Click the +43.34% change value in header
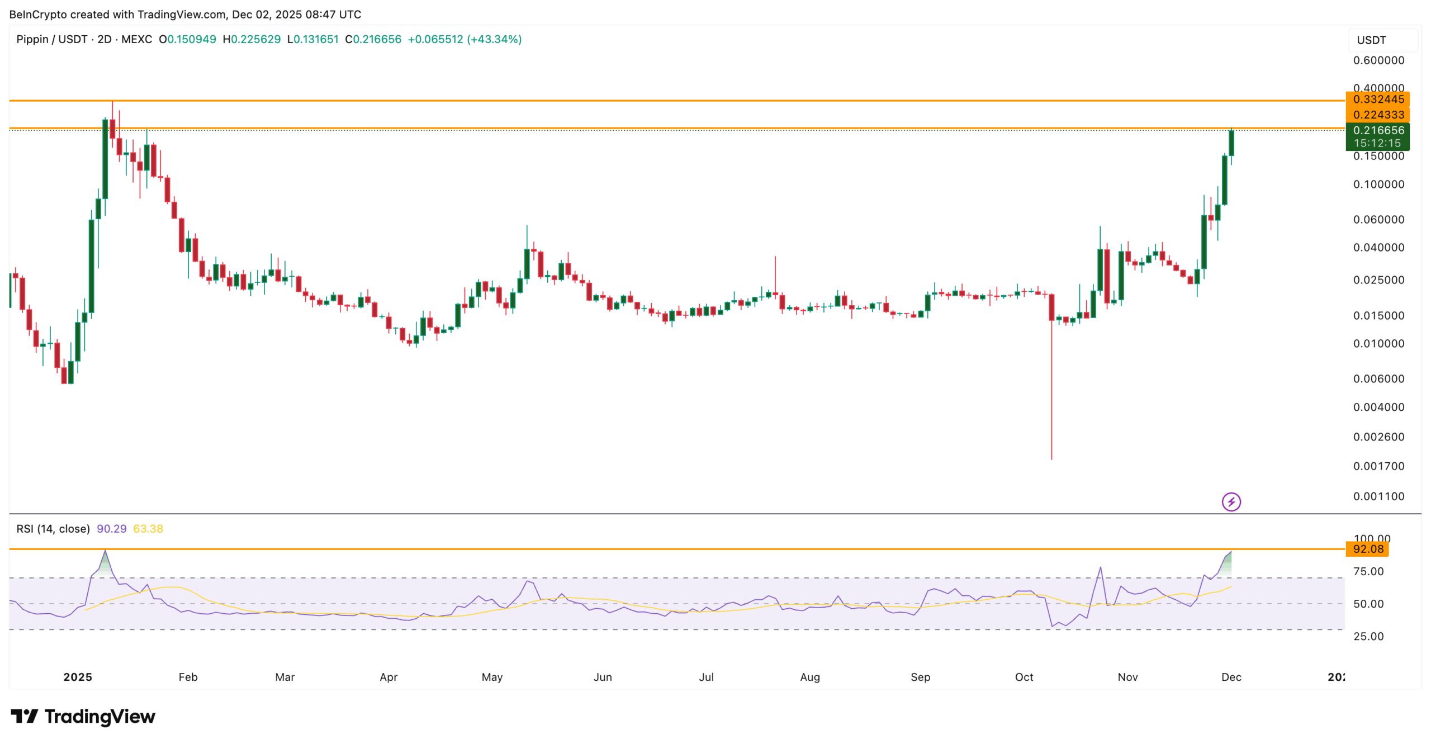Image resolution: width=1431 pixels, height=744 pixels. pyautogui.click(x=495, y=39)
